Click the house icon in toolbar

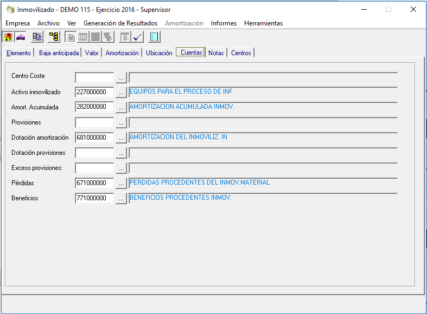pos(8,37)
